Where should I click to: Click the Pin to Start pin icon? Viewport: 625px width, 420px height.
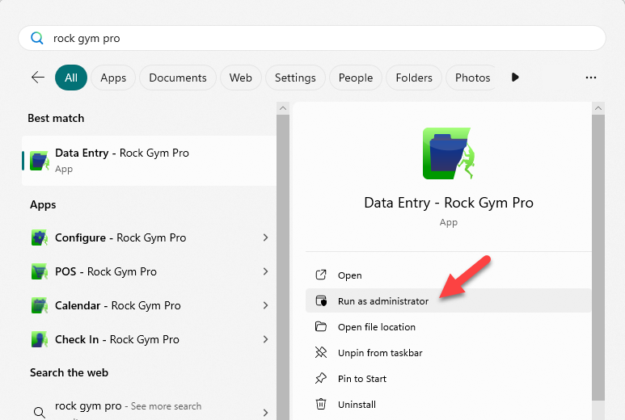tap(321, 378)
